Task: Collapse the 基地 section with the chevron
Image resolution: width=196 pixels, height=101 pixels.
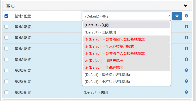Action: pos(186,6)
